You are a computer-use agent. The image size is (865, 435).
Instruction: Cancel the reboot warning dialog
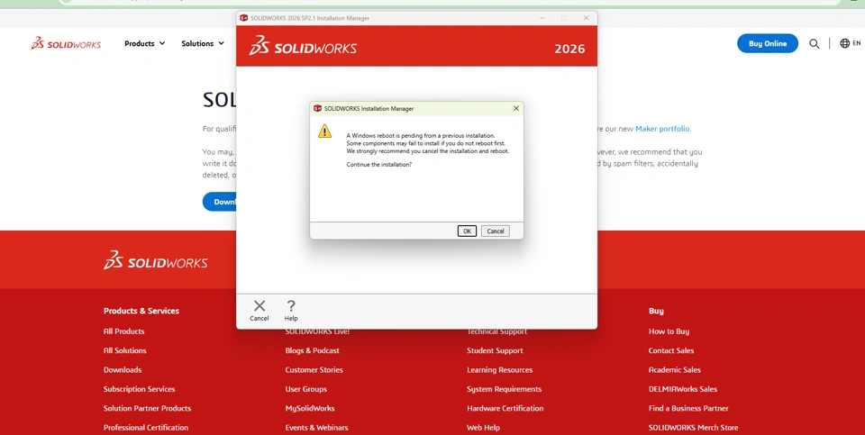click(495, 231)
